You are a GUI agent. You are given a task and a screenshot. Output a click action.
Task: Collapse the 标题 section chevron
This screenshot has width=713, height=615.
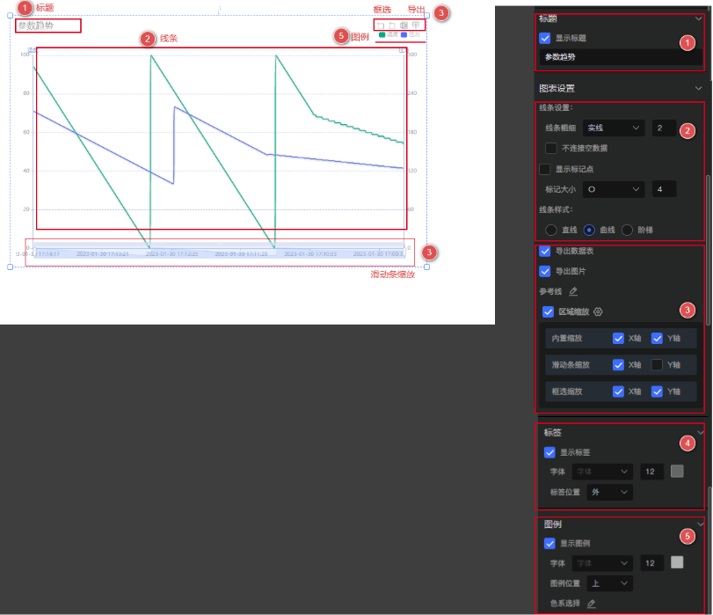pos(698,18)
